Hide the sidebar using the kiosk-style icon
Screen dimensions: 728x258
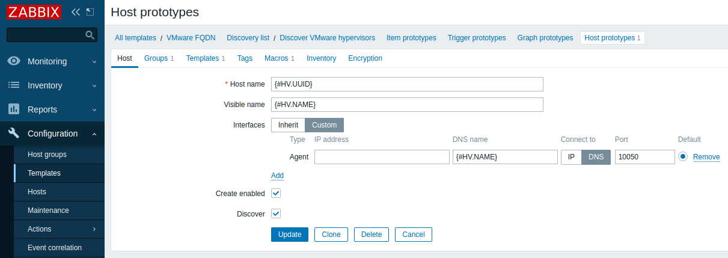(90, 12)
